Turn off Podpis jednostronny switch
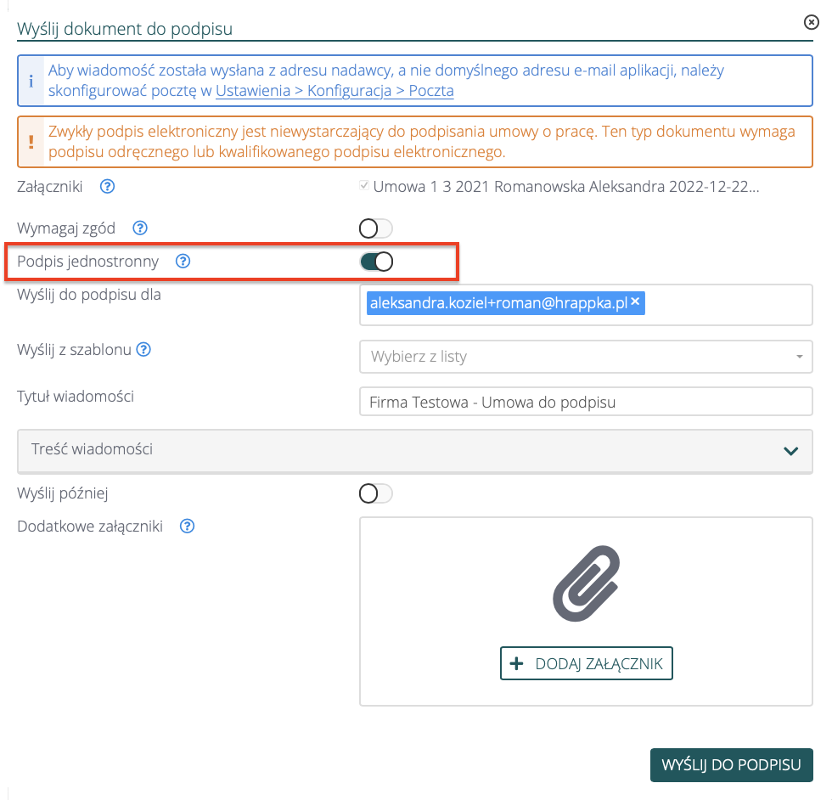This screenshot has height=800, width=832. (376, 262)
